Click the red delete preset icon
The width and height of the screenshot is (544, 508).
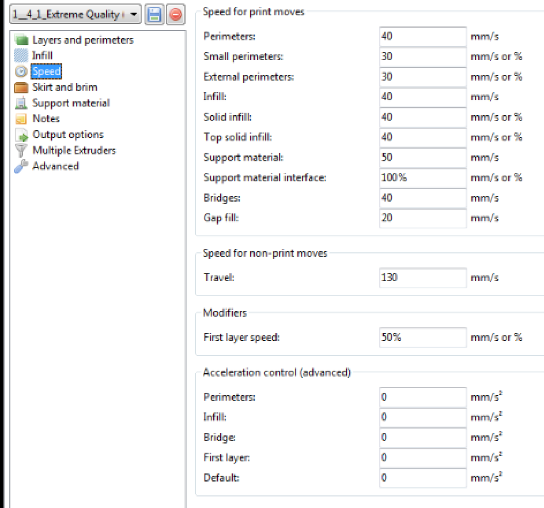pos(175,15)
